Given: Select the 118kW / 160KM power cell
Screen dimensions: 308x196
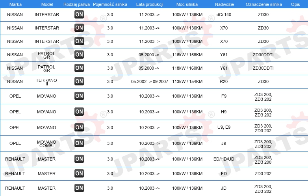Looking at the screenshot, I should [x=187, y=68].
